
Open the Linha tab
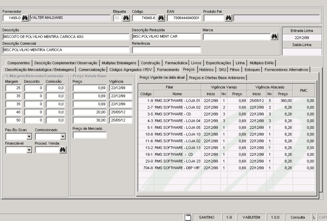click(x=240, y=63)
